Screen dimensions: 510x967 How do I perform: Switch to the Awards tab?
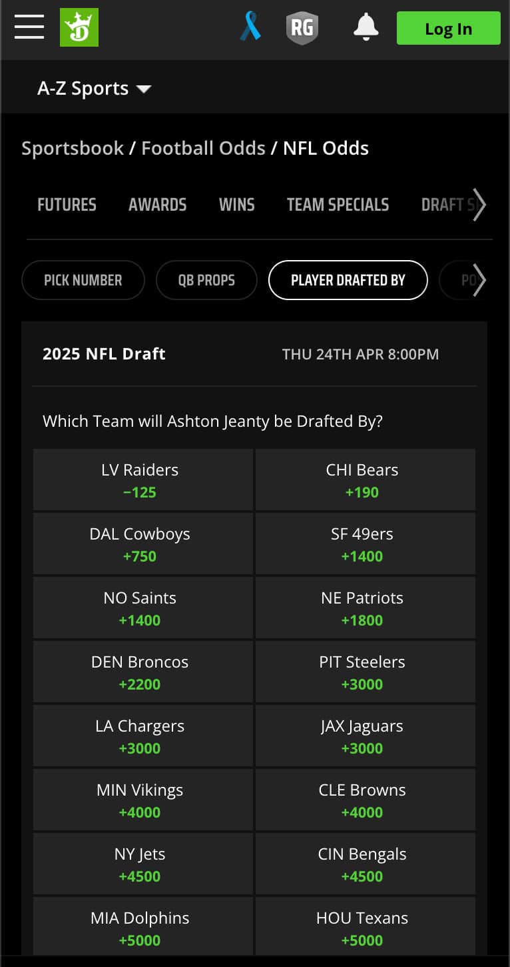(157, 205)
